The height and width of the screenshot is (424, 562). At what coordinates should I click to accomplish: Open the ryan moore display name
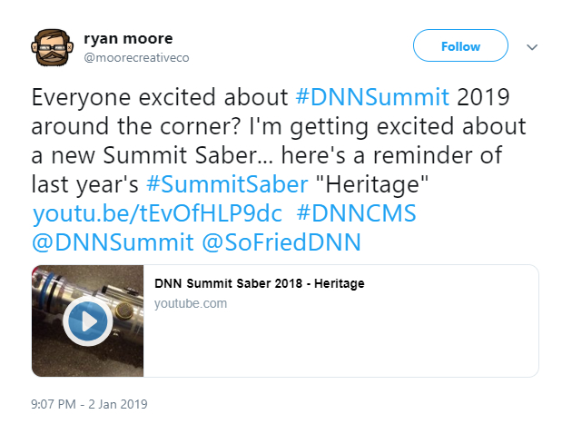[127, 38]
